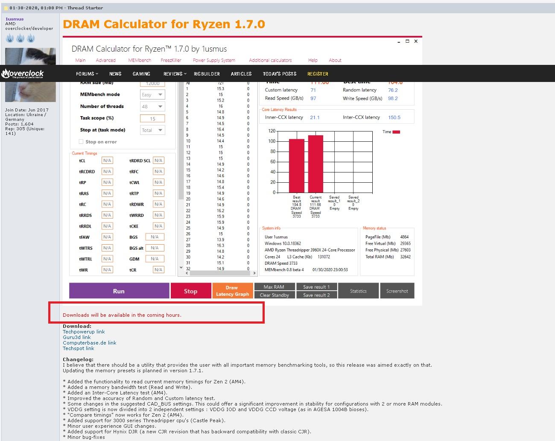Click the REGISTER link
Screen dimensions: 555x441
point(318,74)
